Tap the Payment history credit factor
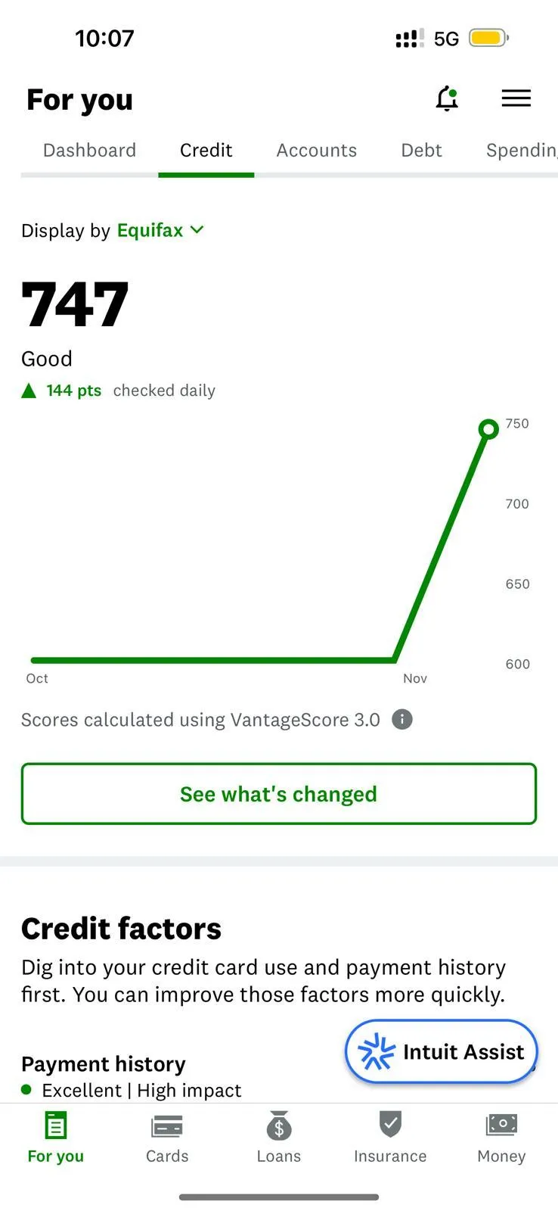The height and width of the screenshot is (1211, 558). (104, 1064)
